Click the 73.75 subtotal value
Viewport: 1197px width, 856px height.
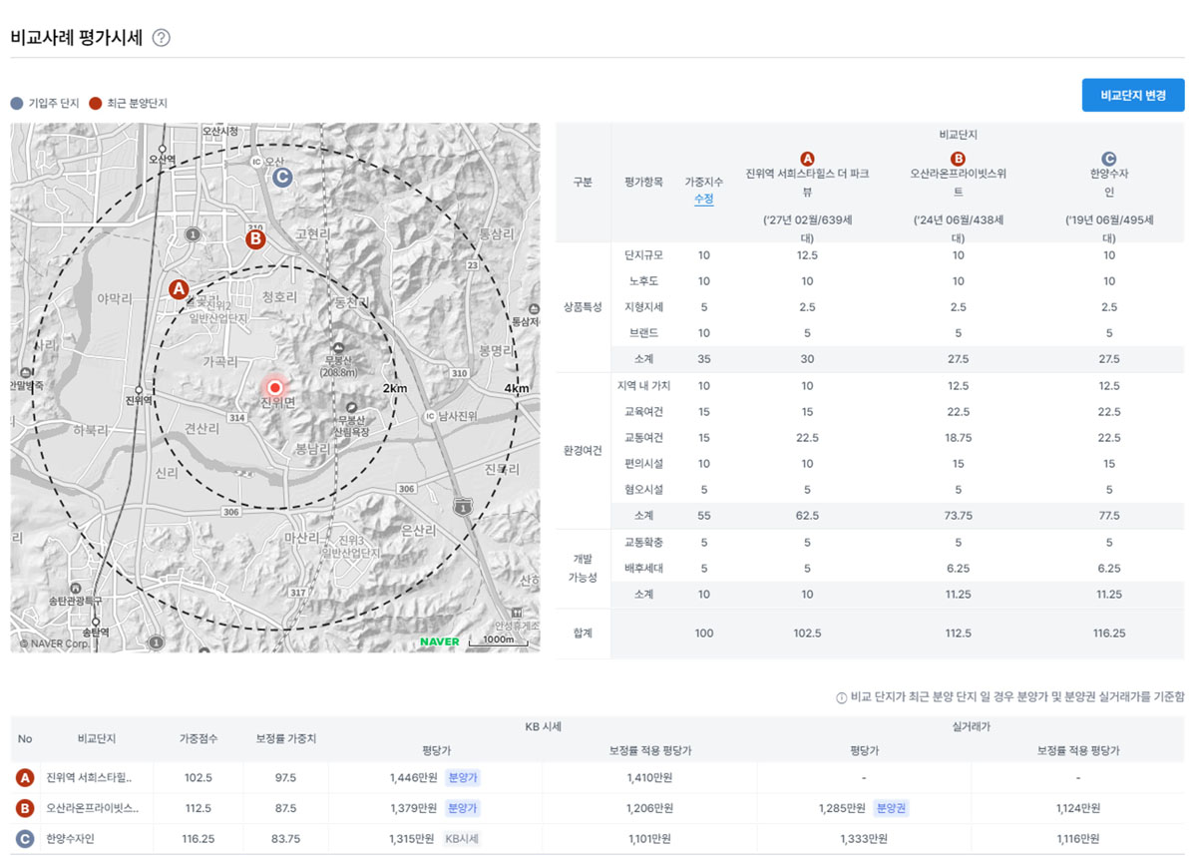coord(958,516)
